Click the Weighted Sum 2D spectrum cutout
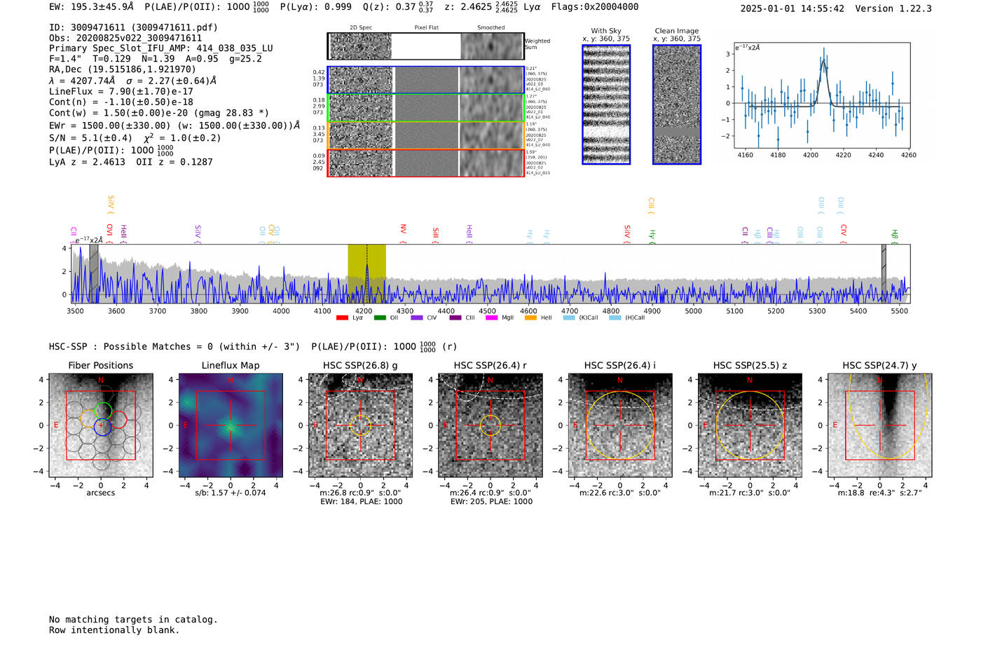981x668 pixels. [360, 46]
